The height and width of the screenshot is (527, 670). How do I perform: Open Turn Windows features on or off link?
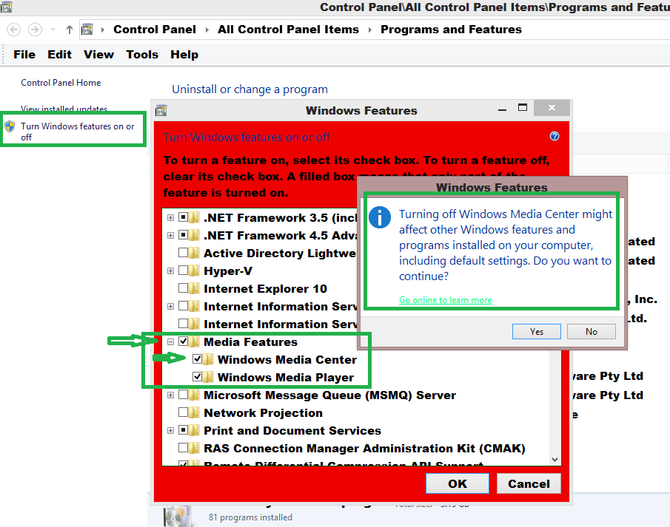click(77, 132)
